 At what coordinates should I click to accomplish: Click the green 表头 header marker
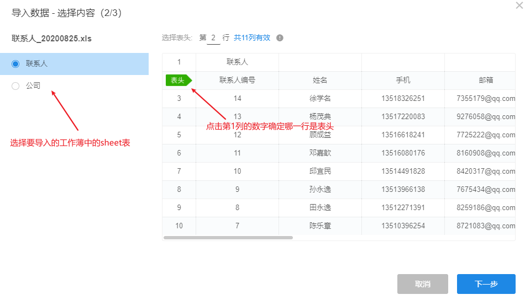click(x=178, y=81)
